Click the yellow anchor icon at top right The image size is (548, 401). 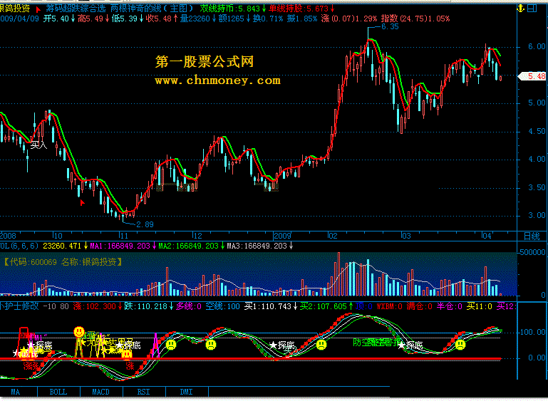(x=521, y=9)
